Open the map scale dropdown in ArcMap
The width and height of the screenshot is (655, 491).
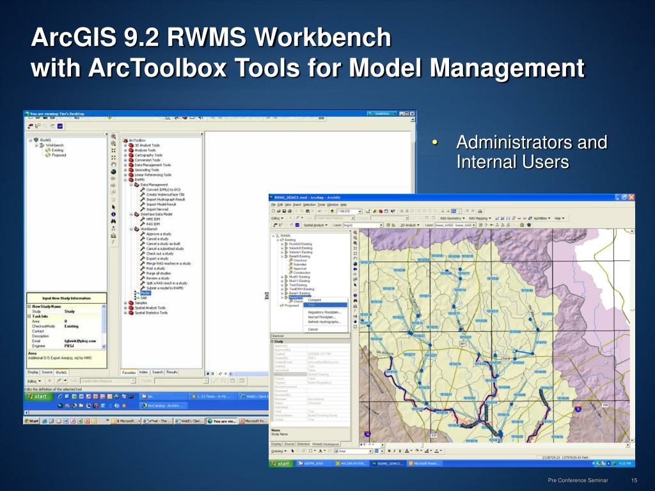[x=360, y=211]
